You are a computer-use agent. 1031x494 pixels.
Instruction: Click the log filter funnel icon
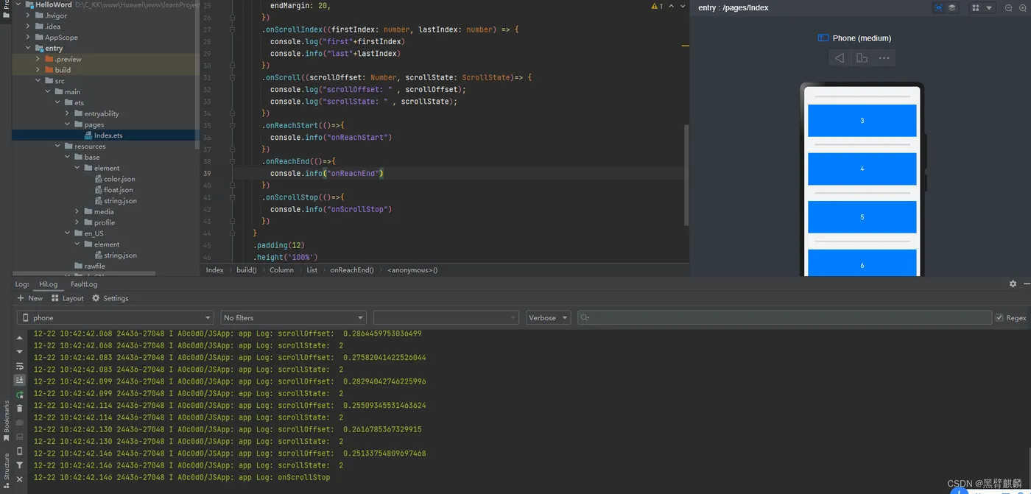point(20,465)
